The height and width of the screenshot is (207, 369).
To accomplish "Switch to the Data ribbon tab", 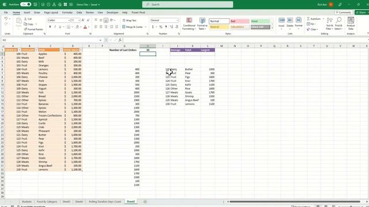I will pos(80,13).
